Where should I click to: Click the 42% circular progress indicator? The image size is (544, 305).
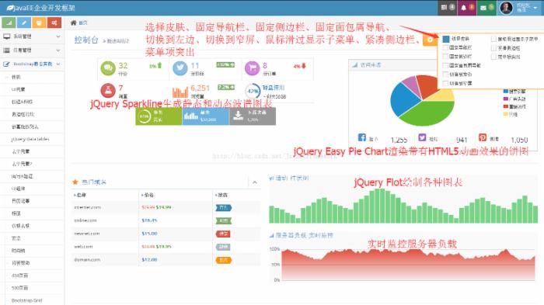tap(253, 91)
